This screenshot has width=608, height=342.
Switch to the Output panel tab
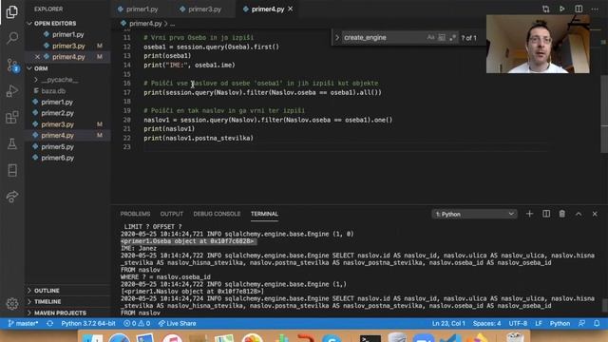[x=171, y=214]
